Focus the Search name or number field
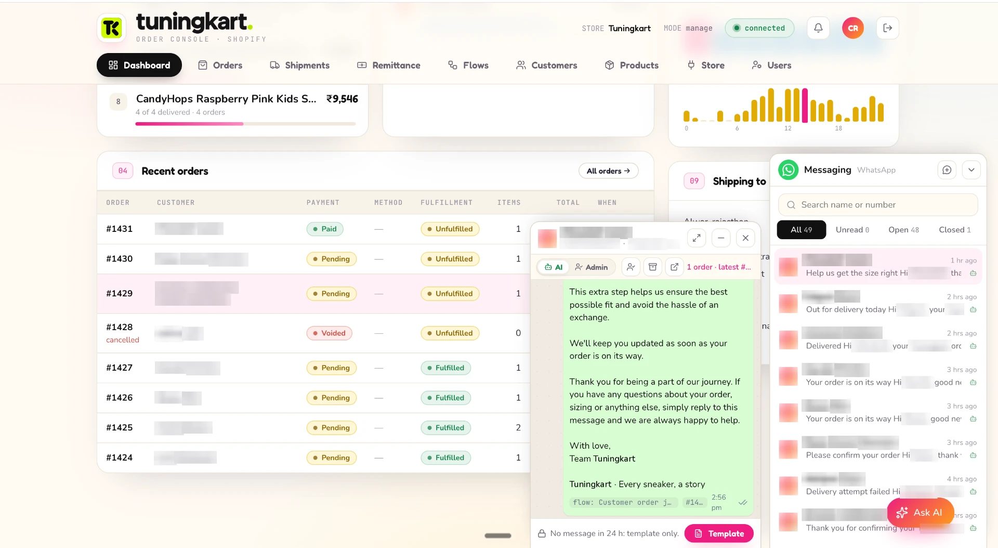The width and height of the screenshot is (998, 548). 878,205
